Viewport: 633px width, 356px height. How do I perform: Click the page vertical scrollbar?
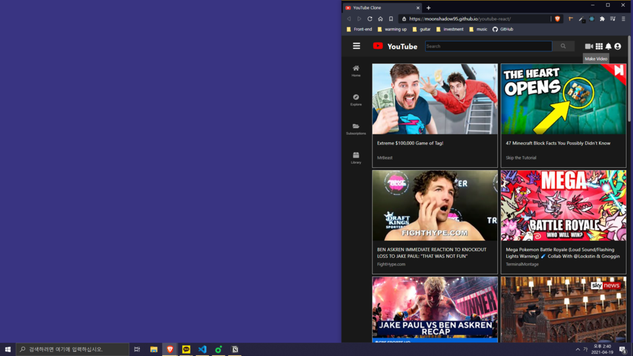click(x=629, y=78)
